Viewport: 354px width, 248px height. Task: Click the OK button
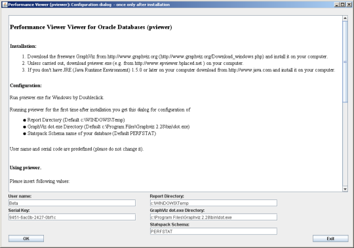tap(26, 239)
